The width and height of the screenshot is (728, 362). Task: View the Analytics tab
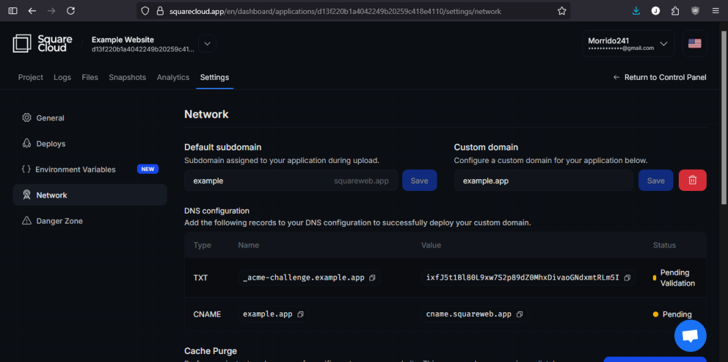click(x=173, y=77)
